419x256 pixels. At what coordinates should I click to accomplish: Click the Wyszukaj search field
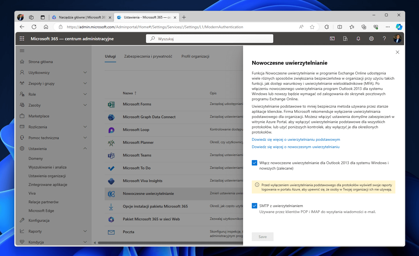pyautogui.click(x=210, y=39)
